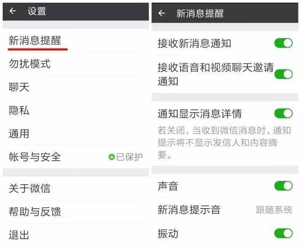This screenshot has width=301, height=248.
Task: Open 通用 settings entry
Action: (76, 134)
